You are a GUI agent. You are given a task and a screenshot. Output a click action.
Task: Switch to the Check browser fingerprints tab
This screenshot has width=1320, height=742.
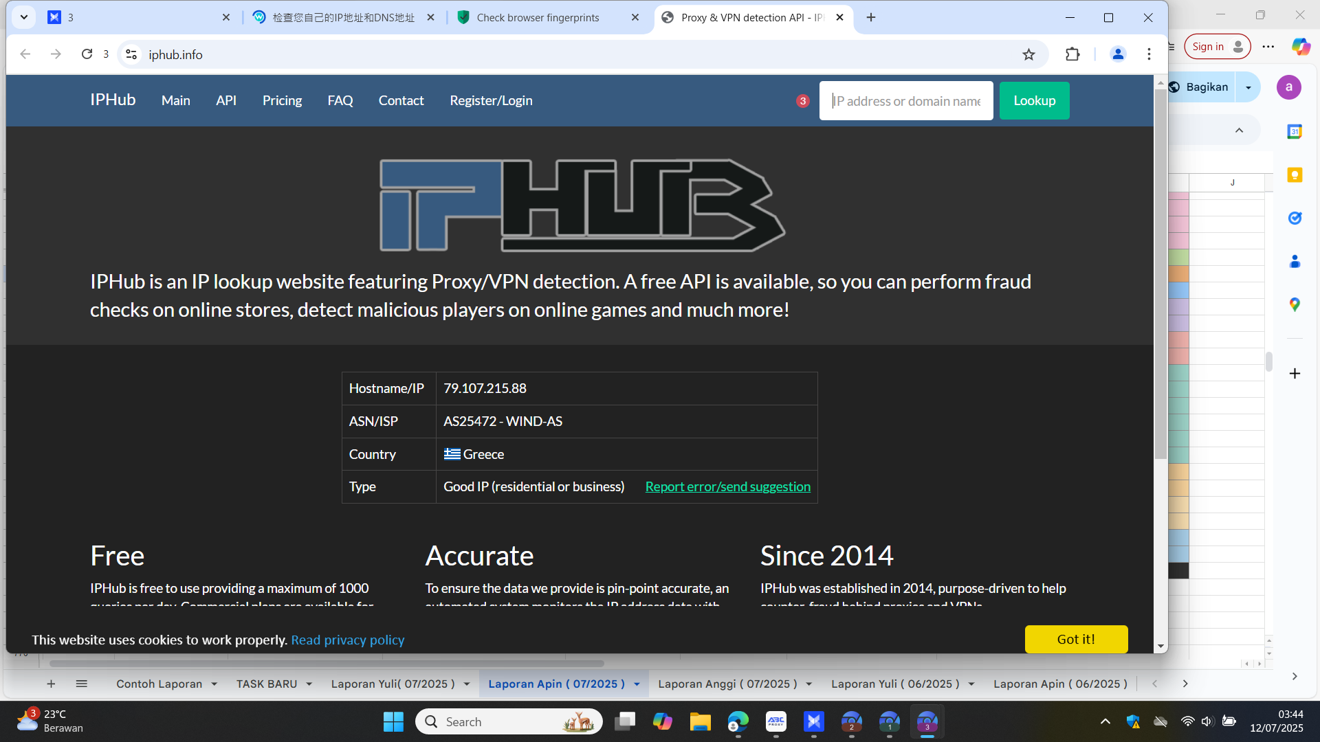click(x=538, y=18)
